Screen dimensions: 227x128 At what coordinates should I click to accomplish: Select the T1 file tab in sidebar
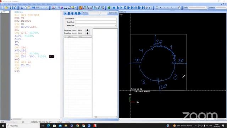tap(5, 12)
